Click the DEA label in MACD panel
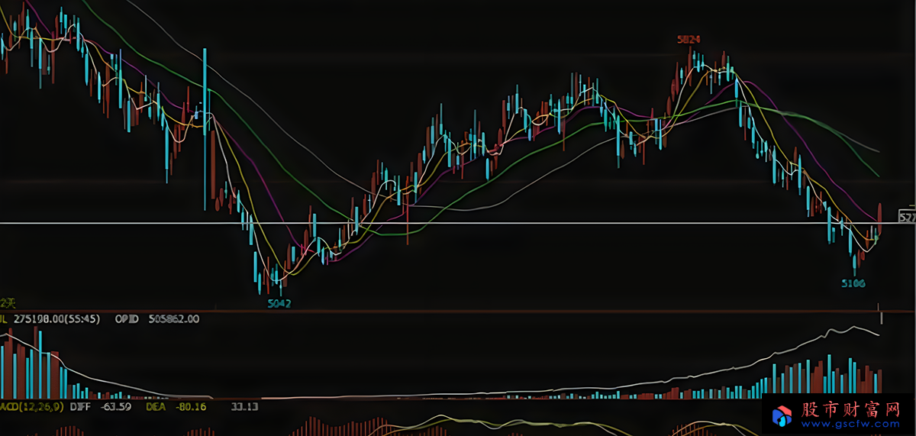The height and width of the screenshot is (436, 916). click(x=156, y=407)
